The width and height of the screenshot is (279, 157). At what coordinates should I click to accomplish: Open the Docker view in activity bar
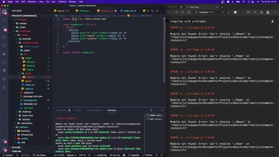[4, 54]
